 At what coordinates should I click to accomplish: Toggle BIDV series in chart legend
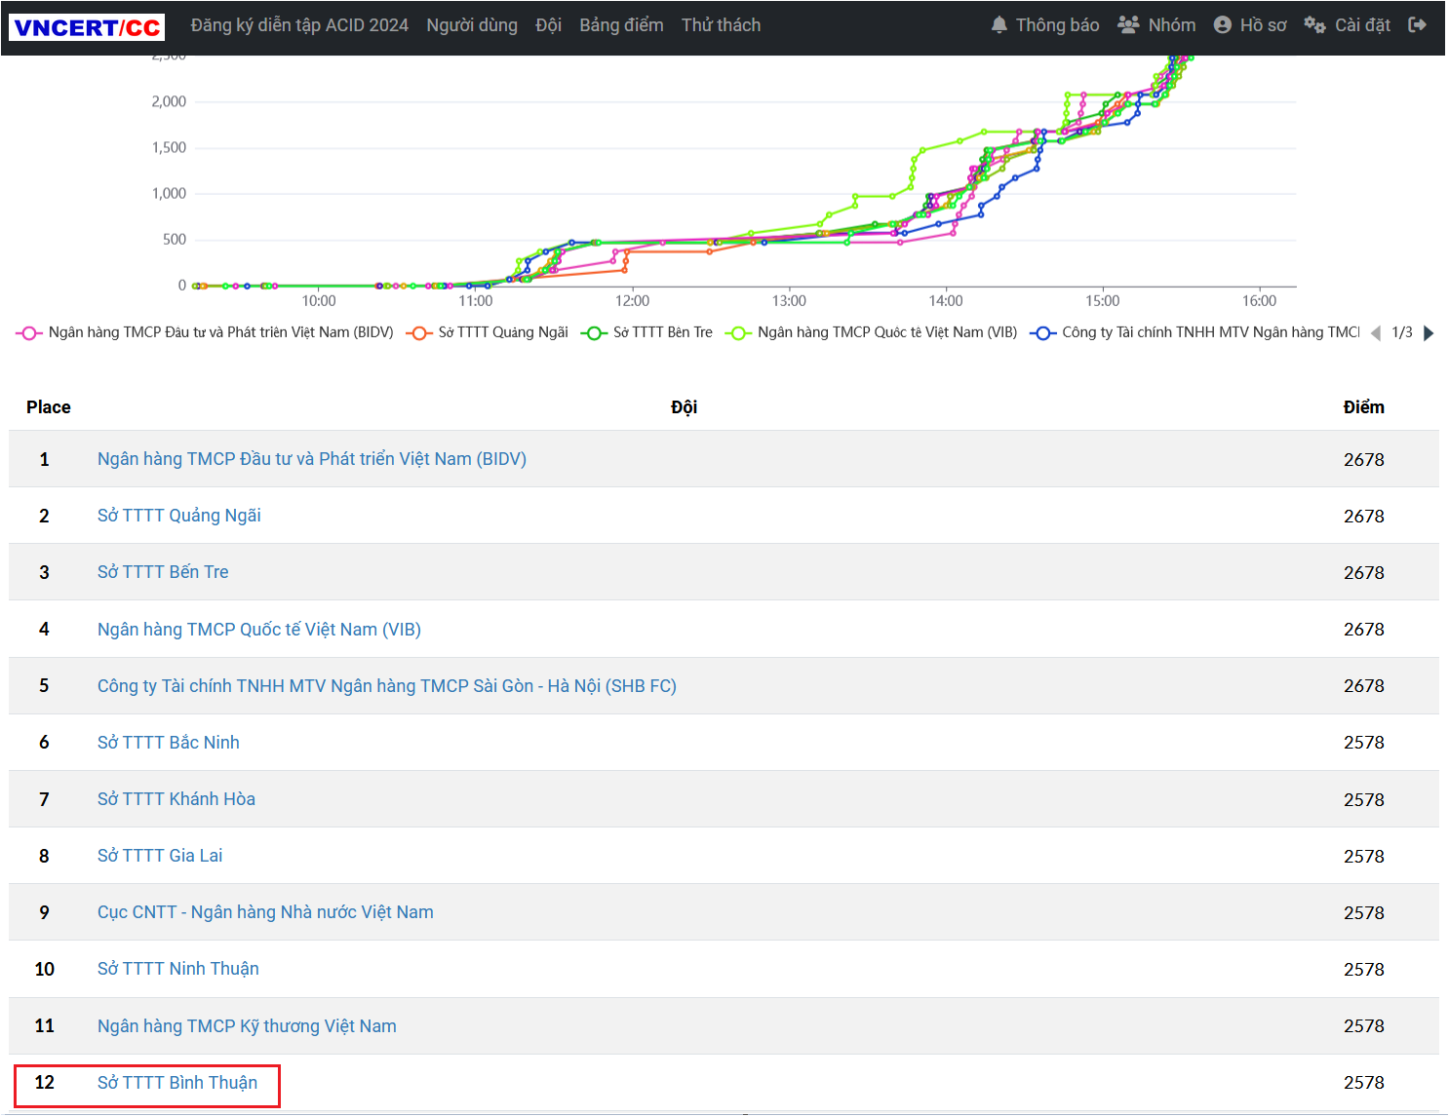(x=220, y=332)
